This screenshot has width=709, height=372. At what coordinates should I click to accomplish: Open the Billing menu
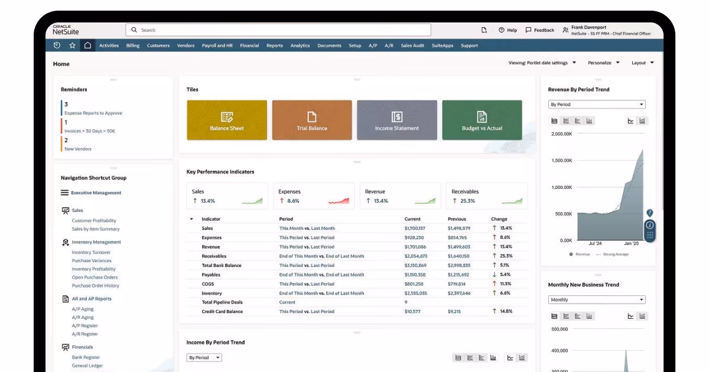[x=133, y=45]
